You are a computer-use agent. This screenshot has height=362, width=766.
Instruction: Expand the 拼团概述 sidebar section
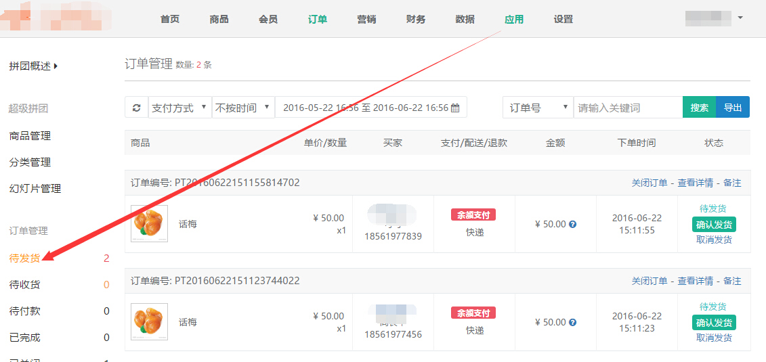pyautogui.click(x=33, y=66)
